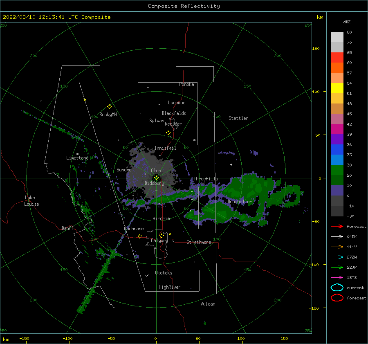Pick the red swatch in dBZ scale
Image resolution: width=368 pixels, height=344 pixels.
(x=337, y=58)
